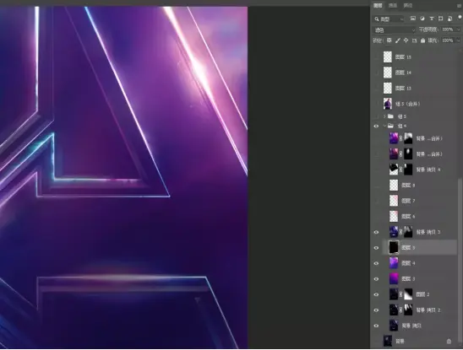Select the black thumbnail of 图层 5
The width and height of the screenshot is (463, 350).
tap(394, 248)
